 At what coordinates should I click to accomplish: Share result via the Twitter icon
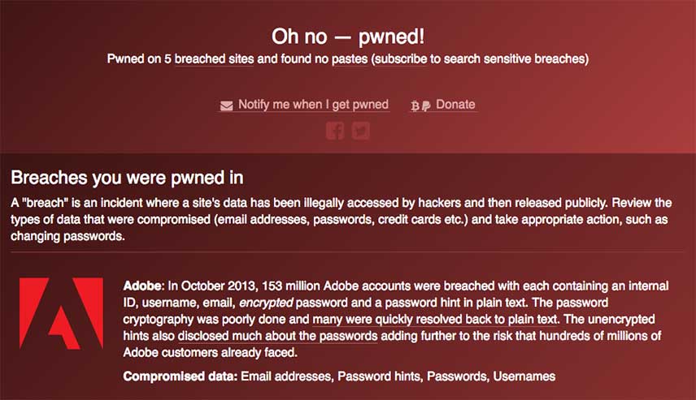pyautogui.click(x=361, y=131)
